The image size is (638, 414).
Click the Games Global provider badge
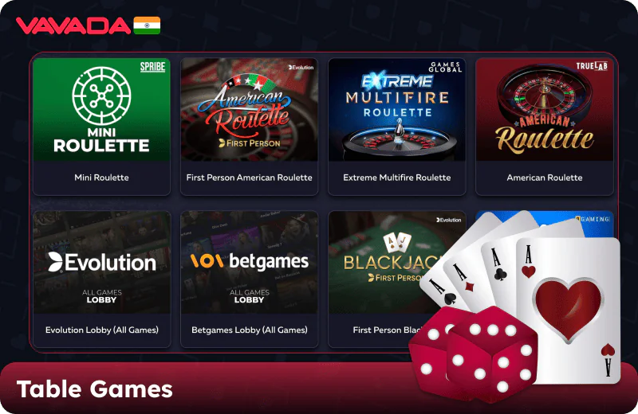pyautogui.click(x=446, y=67)
